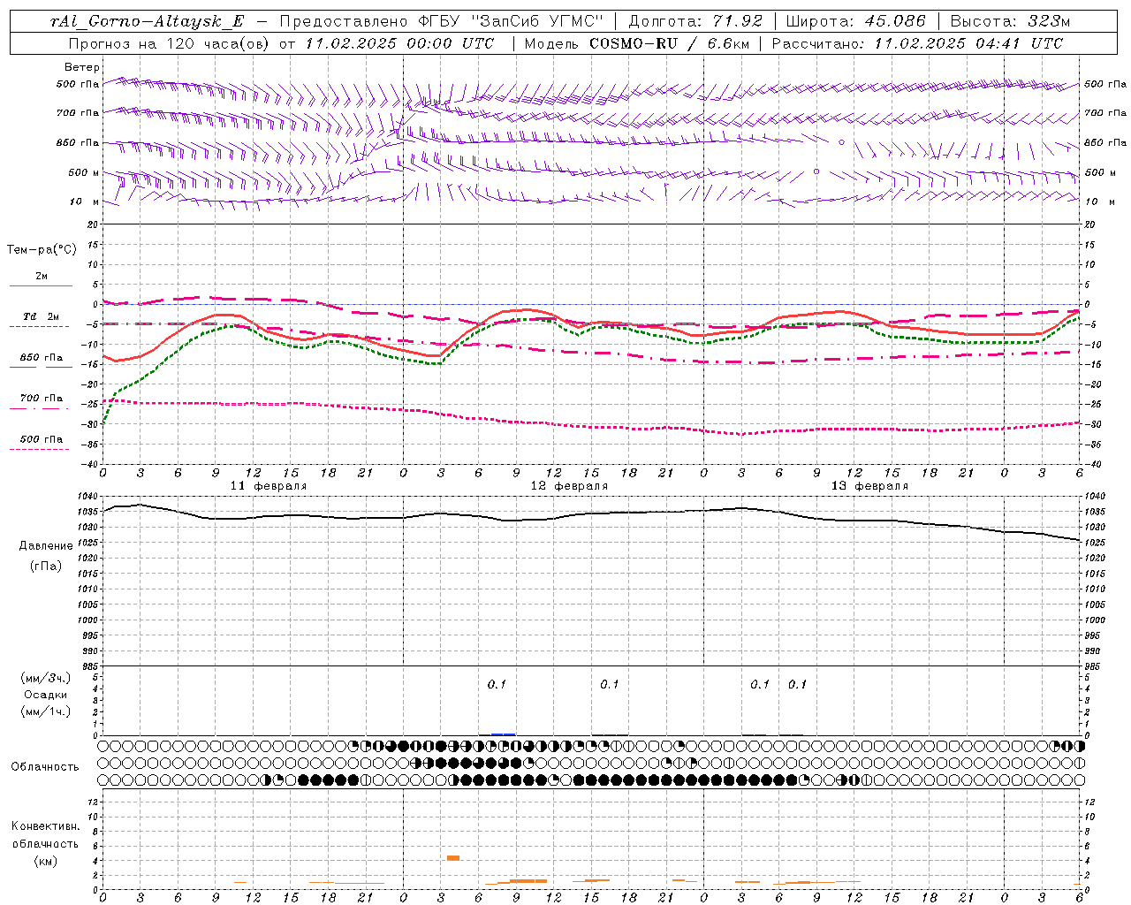Image resolution: width=1131 pixels, height=905 pixels.
Task: Click the (мм/3ч.) precipitation unit label
Action: 46,679
